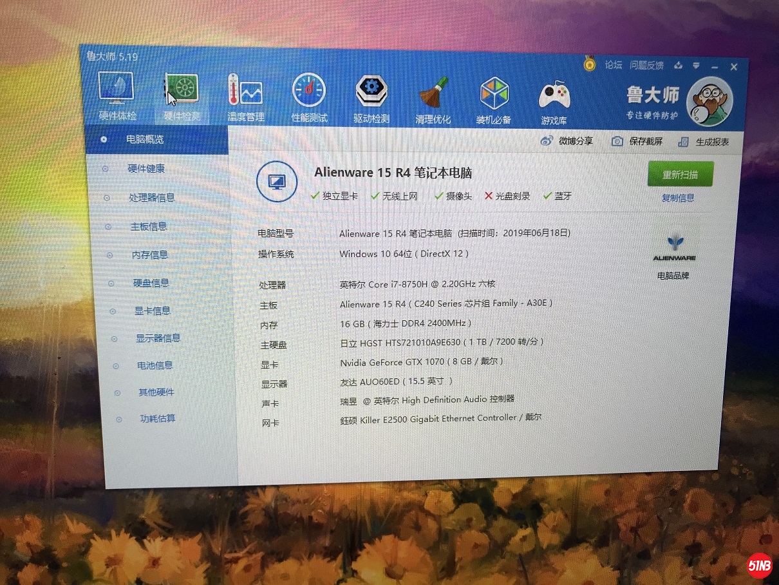
Task: Open 硬盘信息 hard disk details
Action: coord(151,283)
